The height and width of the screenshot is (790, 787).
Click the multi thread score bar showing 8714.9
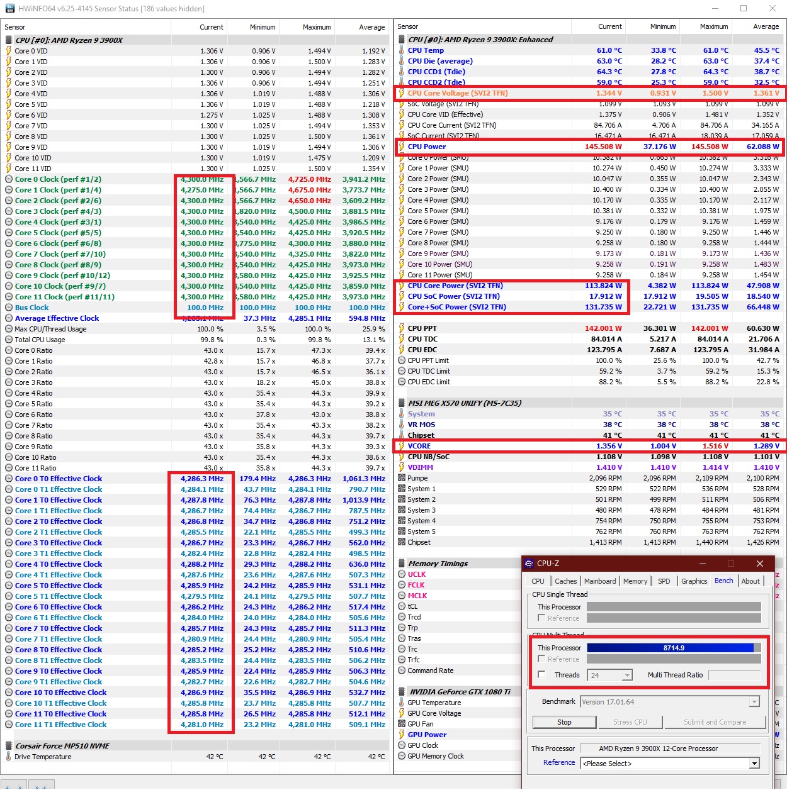(674, 648)
